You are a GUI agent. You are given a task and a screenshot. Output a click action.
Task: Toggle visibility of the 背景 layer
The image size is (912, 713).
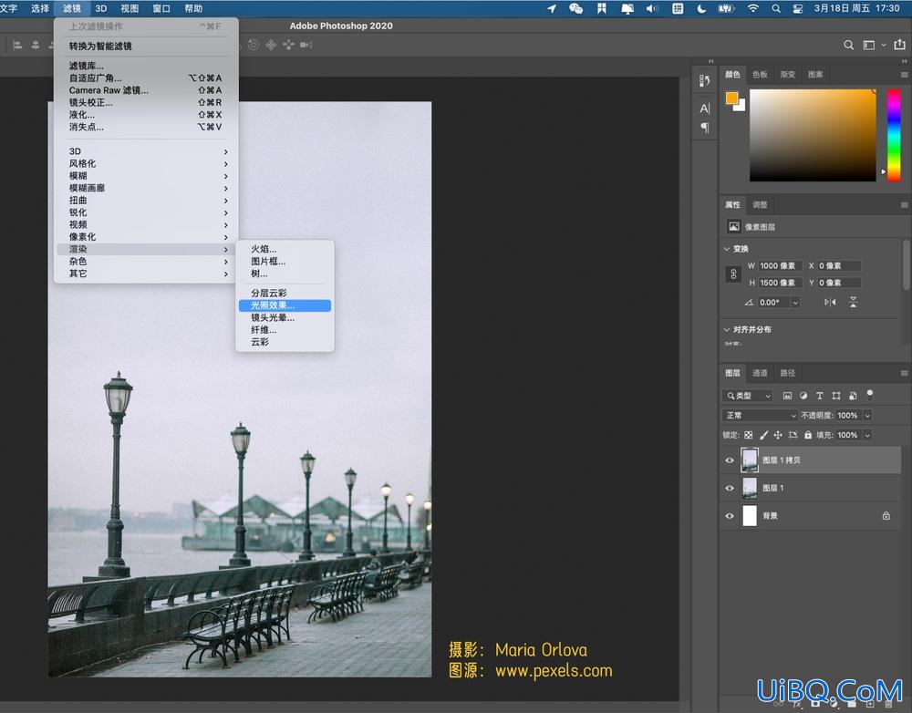[730, 516]
